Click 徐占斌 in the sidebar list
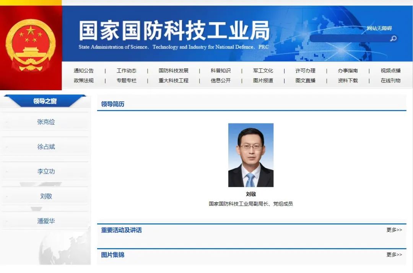The image size is (413, 273). (46, 146)
